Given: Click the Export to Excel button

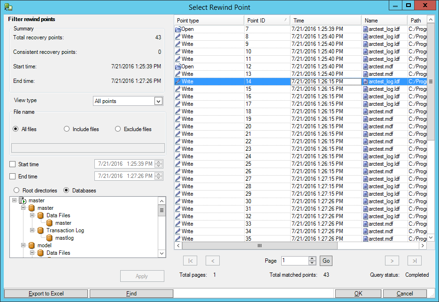Looking at the screenshot, I should 46,294.
